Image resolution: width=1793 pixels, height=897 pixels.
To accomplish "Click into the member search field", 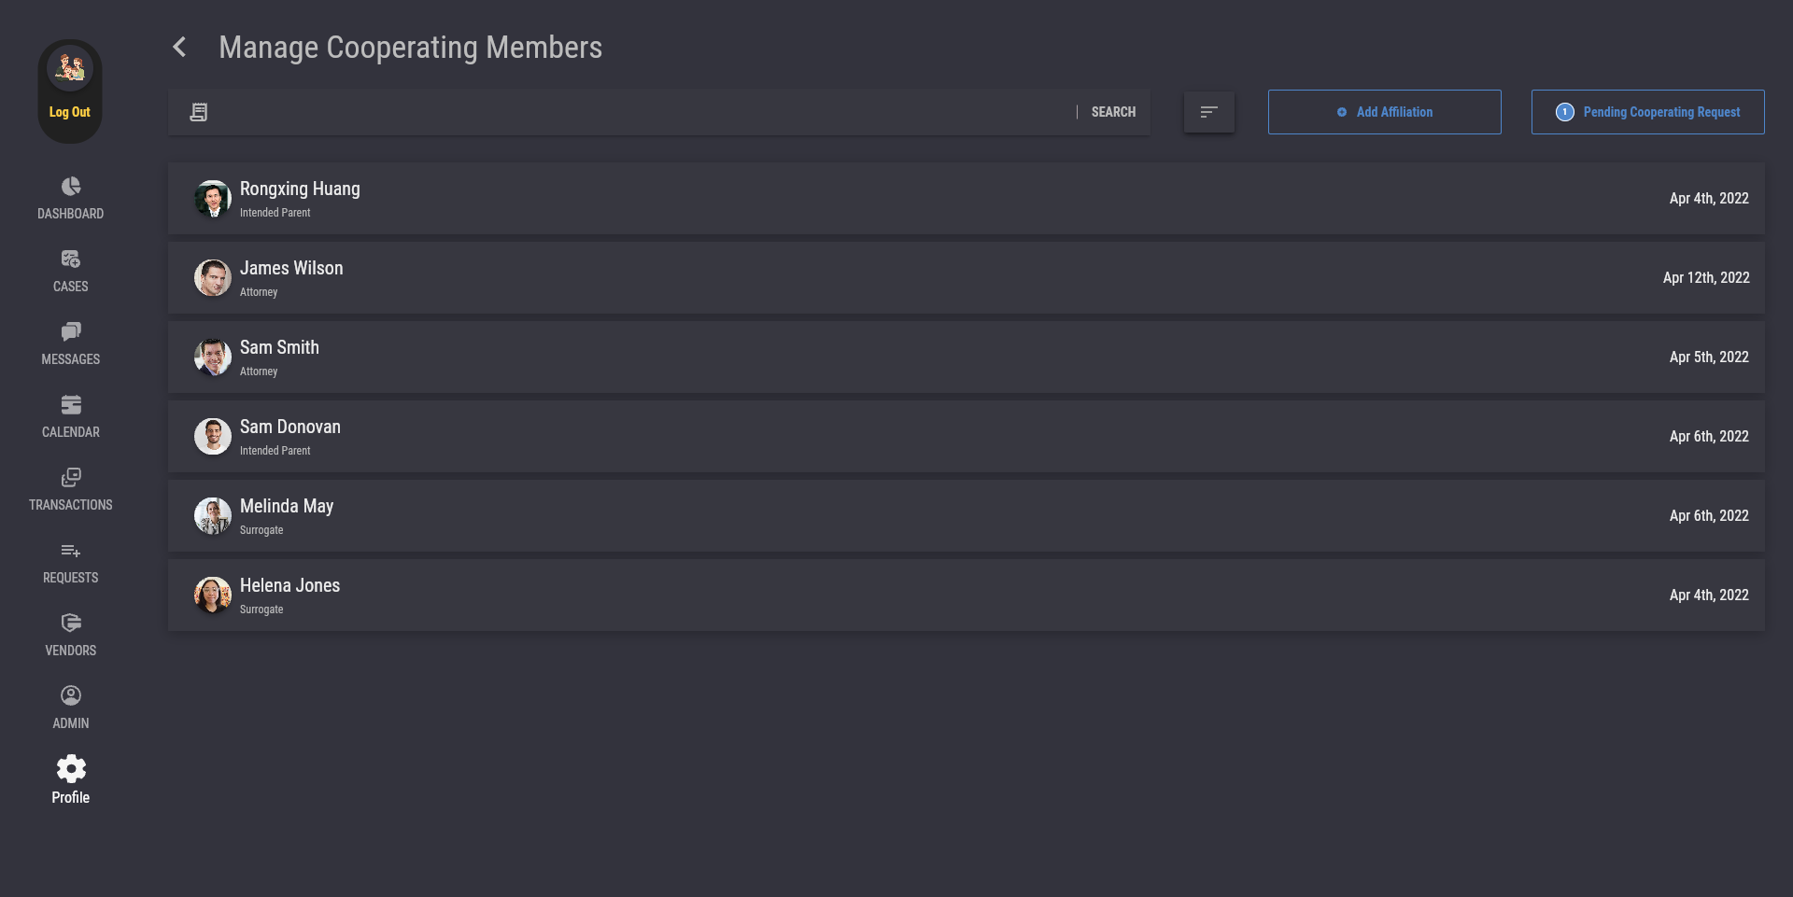I will (635, 112).
